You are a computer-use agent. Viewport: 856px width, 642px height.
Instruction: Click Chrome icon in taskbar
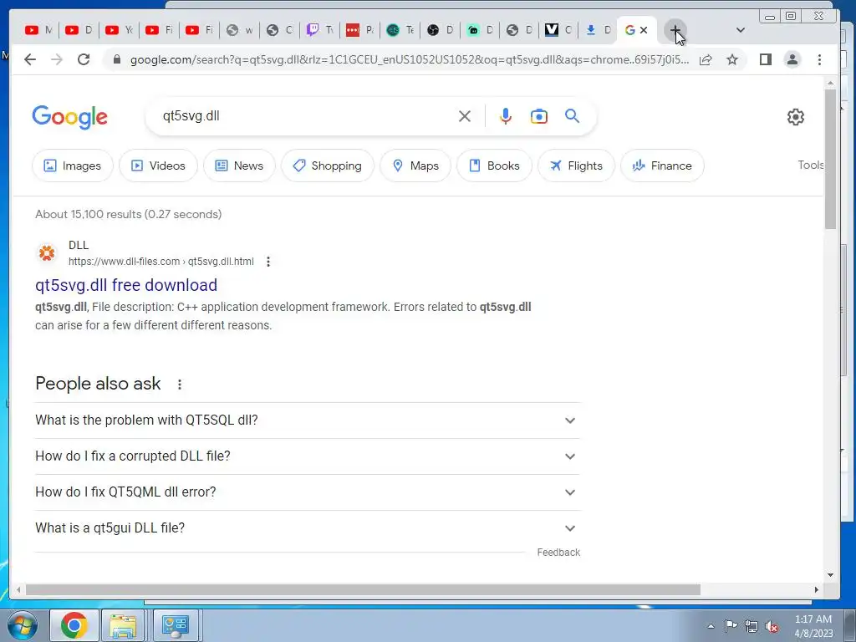pos(74,625)
